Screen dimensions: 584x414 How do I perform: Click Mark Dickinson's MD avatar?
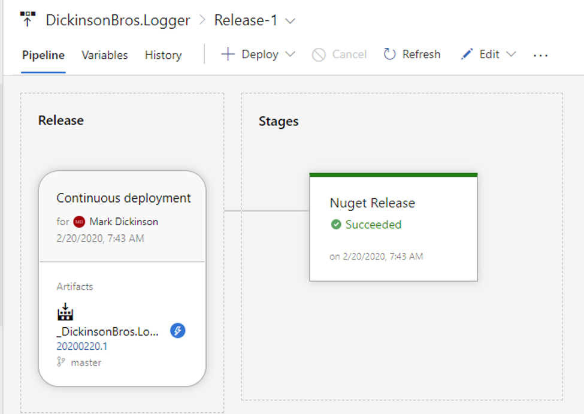click(x=79, y=222)
